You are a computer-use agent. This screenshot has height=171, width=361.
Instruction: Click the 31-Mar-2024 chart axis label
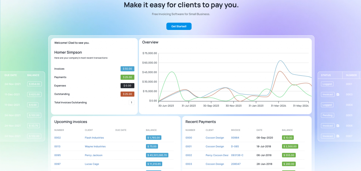pyautogui.click(x=278, y=106)
